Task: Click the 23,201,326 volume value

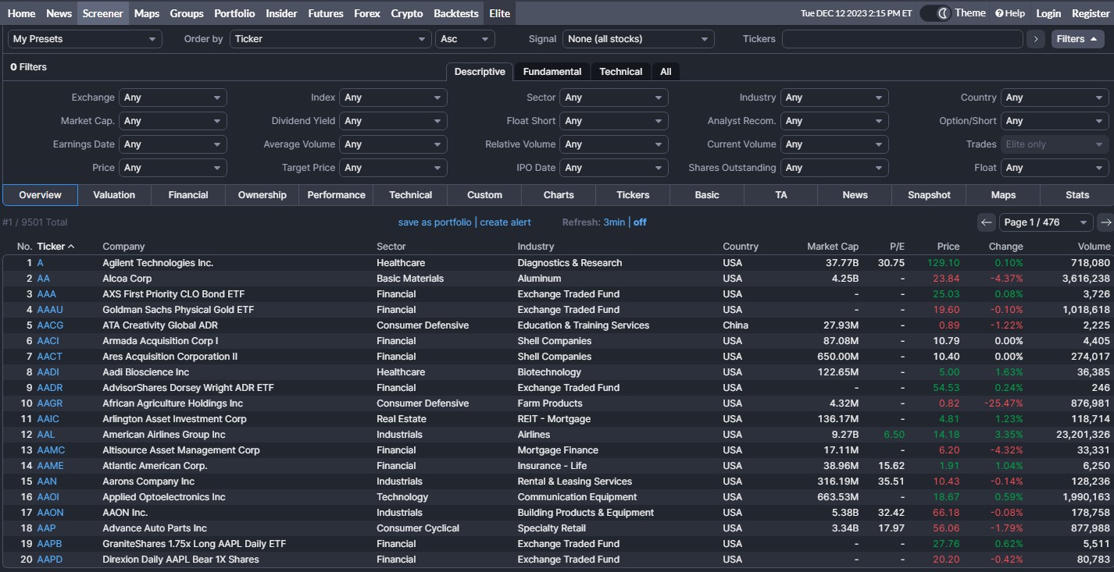Action: coord(1083,435)
